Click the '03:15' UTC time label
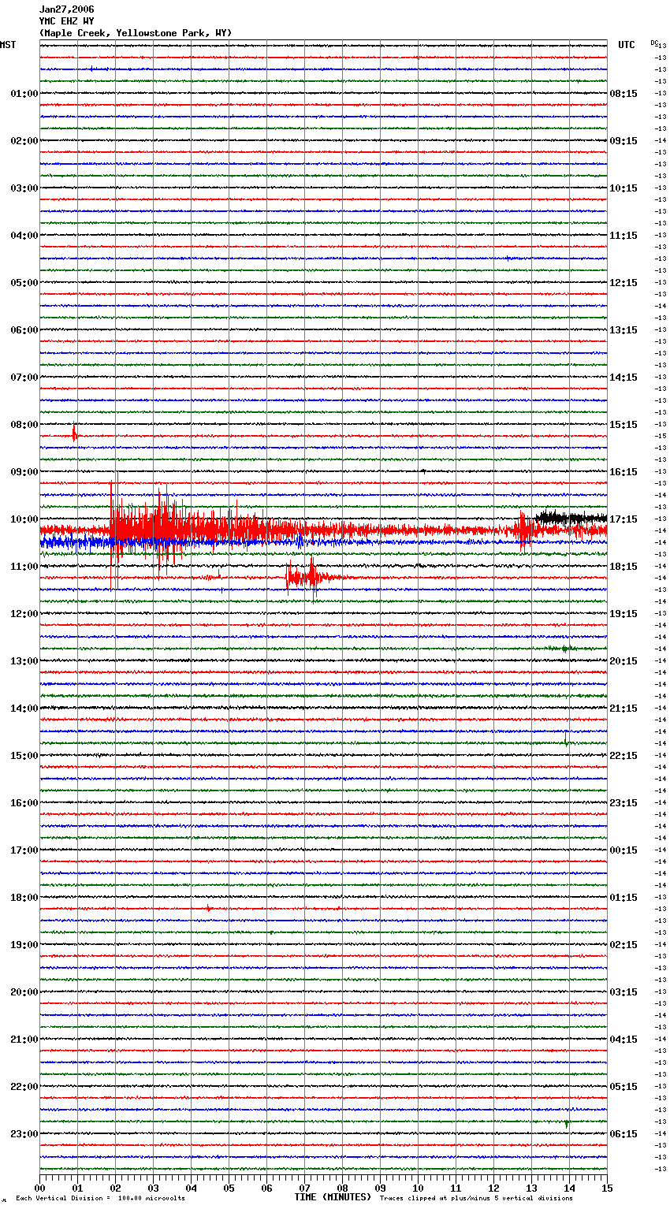Screen dimensions: 670x1209 623,992
